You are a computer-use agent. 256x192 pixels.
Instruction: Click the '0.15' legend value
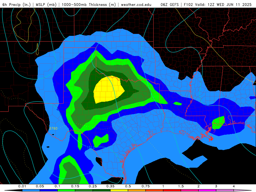point(75,186)
